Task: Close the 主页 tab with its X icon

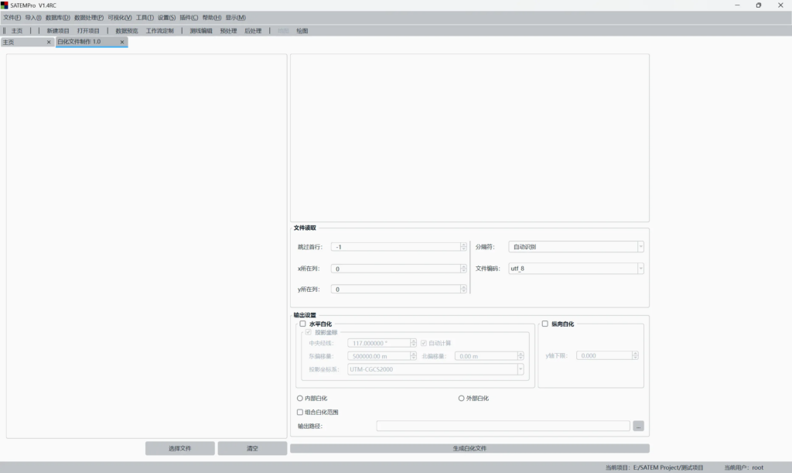Action: [x=48, y=42]
